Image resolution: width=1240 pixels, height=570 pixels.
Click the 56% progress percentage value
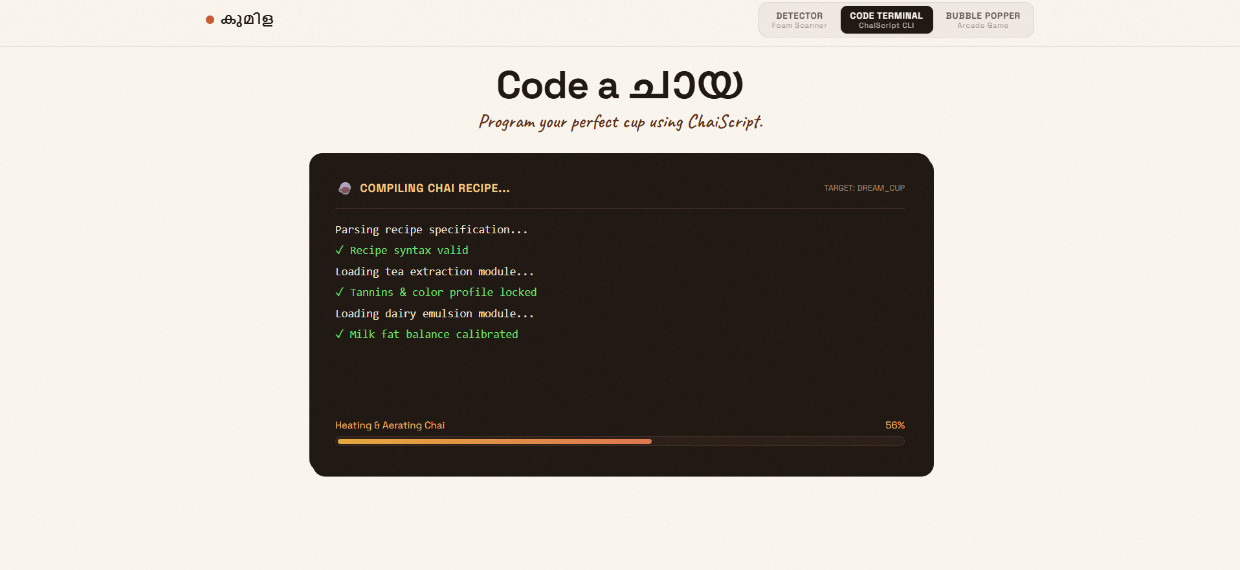[x=895, y=425]
